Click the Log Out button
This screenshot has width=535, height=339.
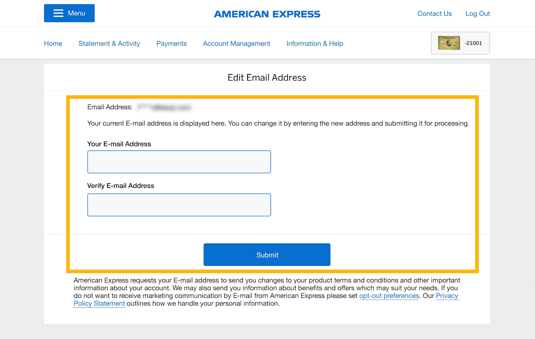[478, 13]
